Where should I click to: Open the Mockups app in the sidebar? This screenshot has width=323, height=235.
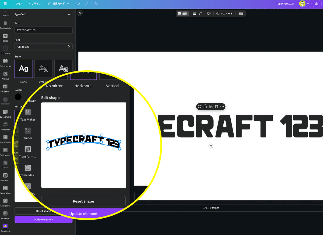coord(5,214)
